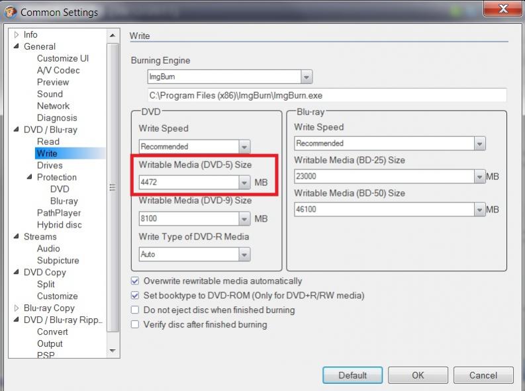This screenshot has width=525, height=391.
Task: Select Customize UI under General
Action: pyautogui.click(x=63, y=58)
